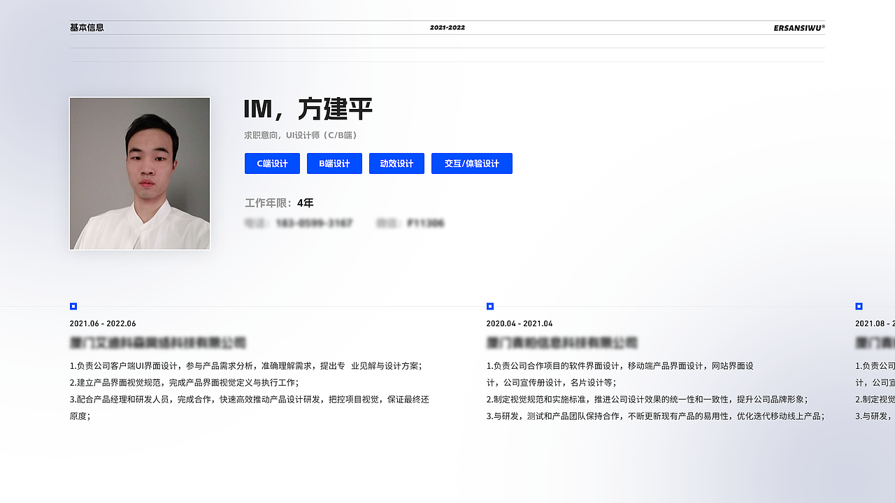Click the 2021-2022 header text
This screenshot has width=895, height=503.
pyautogui.click(x=447, y=28)
